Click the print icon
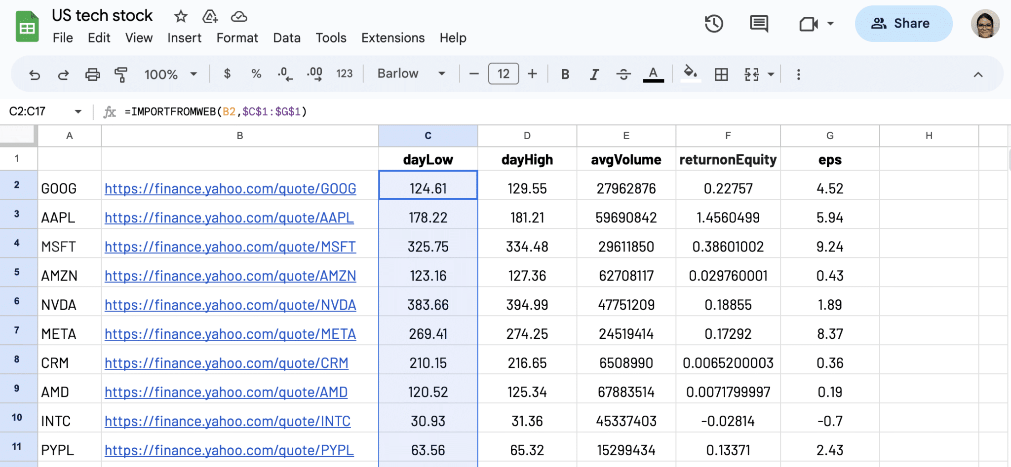Image resolution: width=1011 pixels, height=467 pixels. [x=92, y=74]
